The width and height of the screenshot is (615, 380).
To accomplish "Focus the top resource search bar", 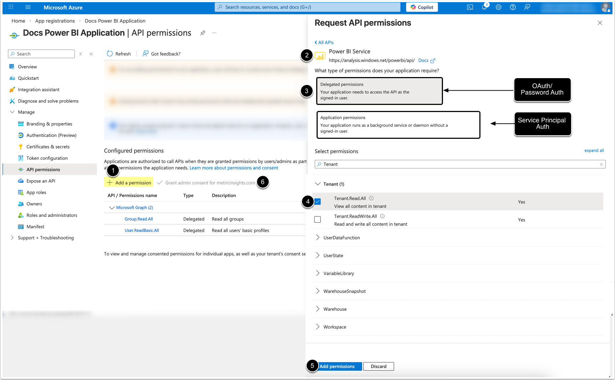I will pos(307,7).
